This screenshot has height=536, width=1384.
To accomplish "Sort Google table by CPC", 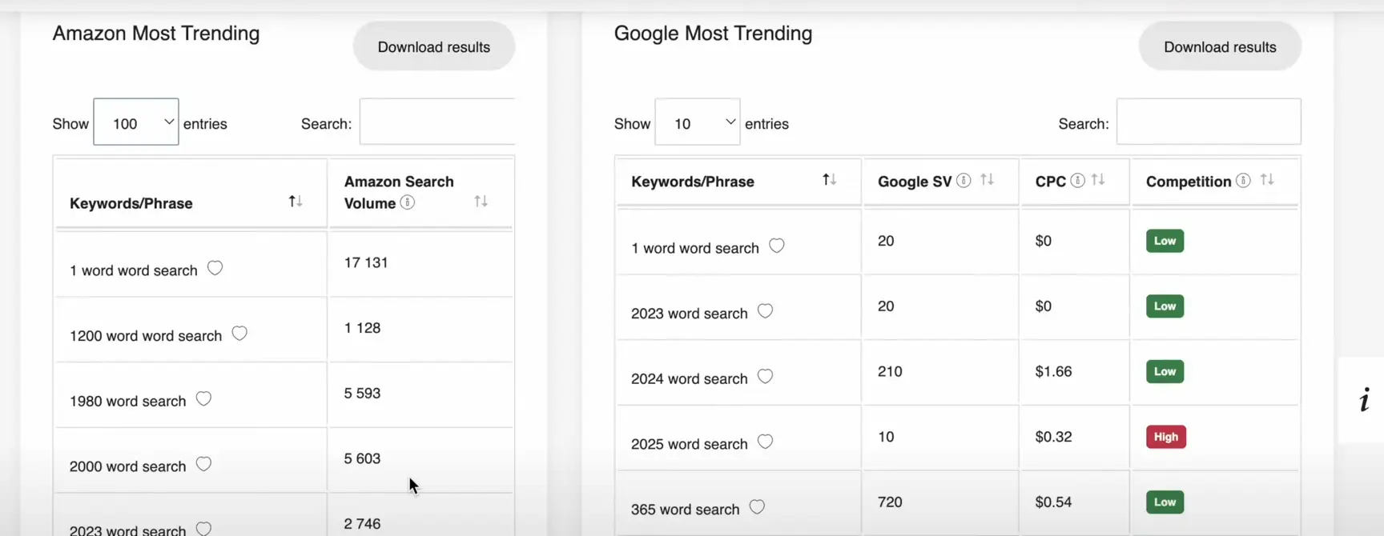I will (x=1098, y=180).
